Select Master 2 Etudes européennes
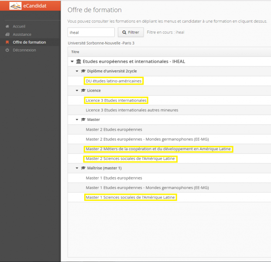271x262 pixels. pos(114,129)
